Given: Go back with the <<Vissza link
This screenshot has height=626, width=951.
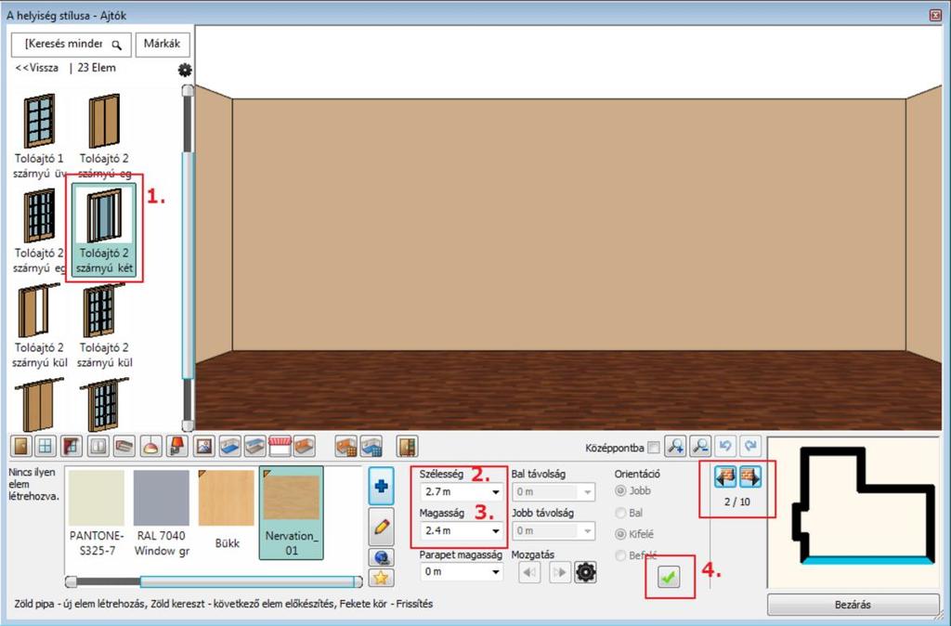Looking at the screenshot, I should [x=37, y=68].
